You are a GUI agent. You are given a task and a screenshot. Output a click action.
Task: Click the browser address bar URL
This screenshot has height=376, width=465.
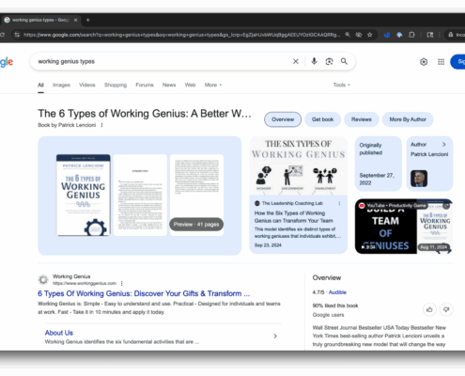click(181, 35)
